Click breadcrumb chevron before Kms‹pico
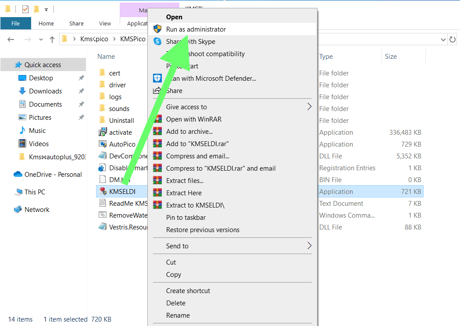Screen dimensions: 460x326 tap(74, 39)
